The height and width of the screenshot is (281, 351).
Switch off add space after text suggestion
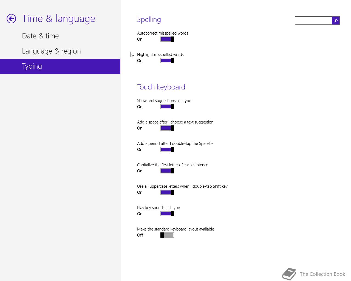point(167,128)
